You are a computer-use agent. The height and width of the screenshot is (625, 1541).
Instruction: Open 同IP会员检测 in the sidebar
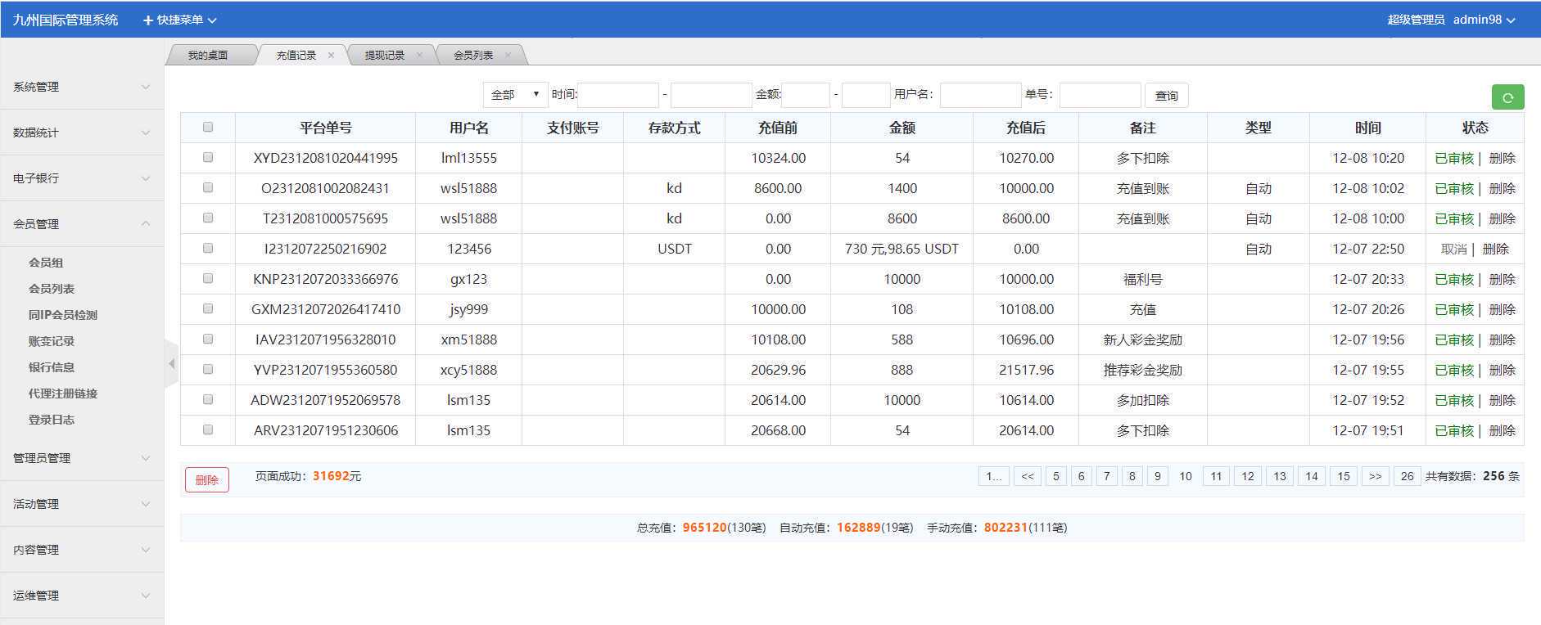click(63, 315)
